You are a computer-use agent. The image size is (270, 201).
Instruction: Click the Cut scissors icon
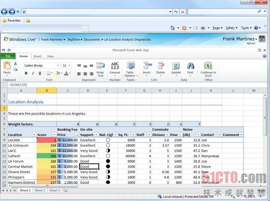(x=15, y=64)
